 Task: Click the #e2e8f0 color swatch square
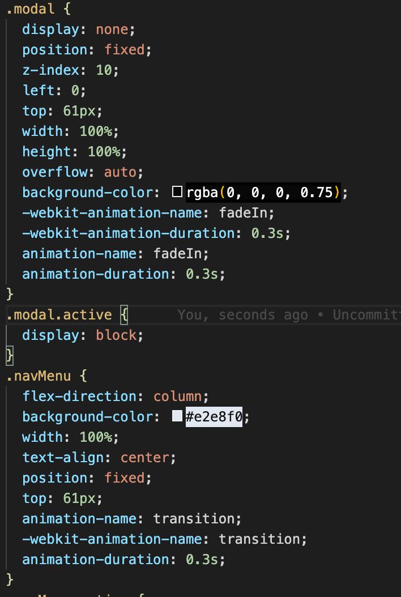[x=177, y=416]
